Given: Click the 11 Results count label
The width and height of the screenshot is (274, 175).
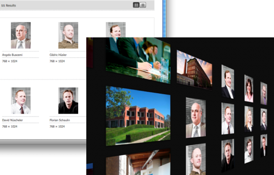Looking at the screenshot, I should click(8, 5).
